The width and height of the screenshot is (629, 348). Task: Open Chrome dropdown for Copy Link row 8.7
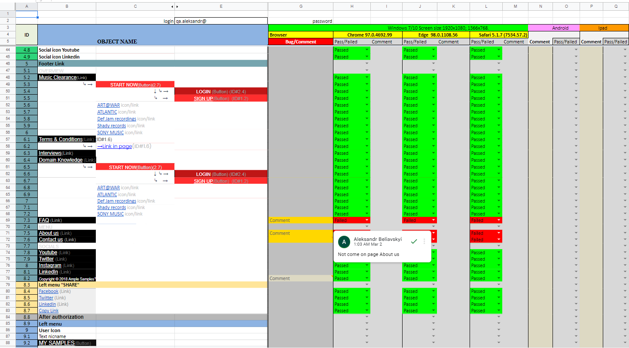point(367,311)
